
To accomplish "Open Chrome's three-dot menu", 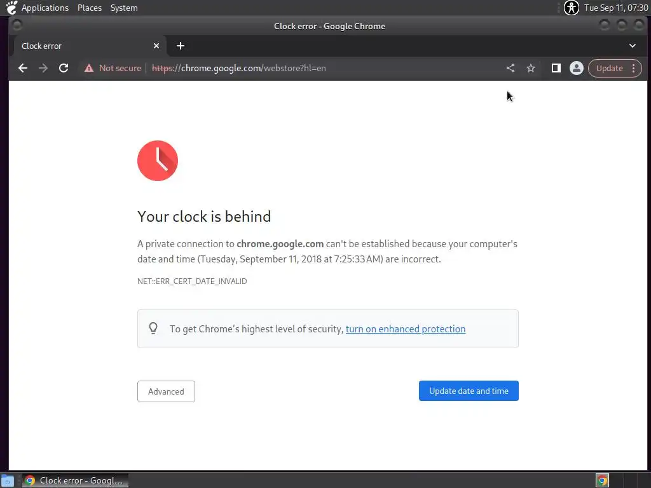I will click(x=634, y=68).
